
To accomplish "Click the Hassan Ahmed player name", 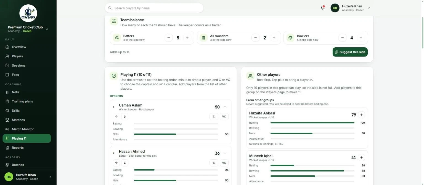I will click(x=132, y=151).
